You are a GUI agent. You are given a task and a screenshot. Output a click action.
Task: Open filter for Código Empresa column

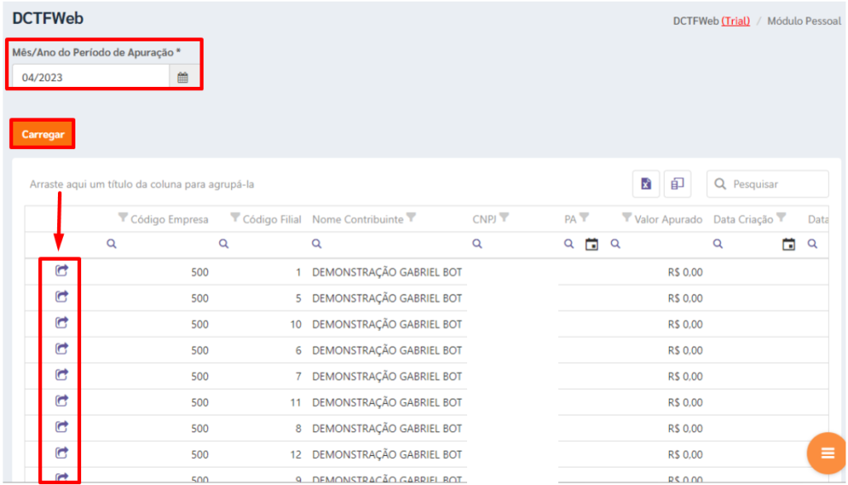tap(123, 218)
